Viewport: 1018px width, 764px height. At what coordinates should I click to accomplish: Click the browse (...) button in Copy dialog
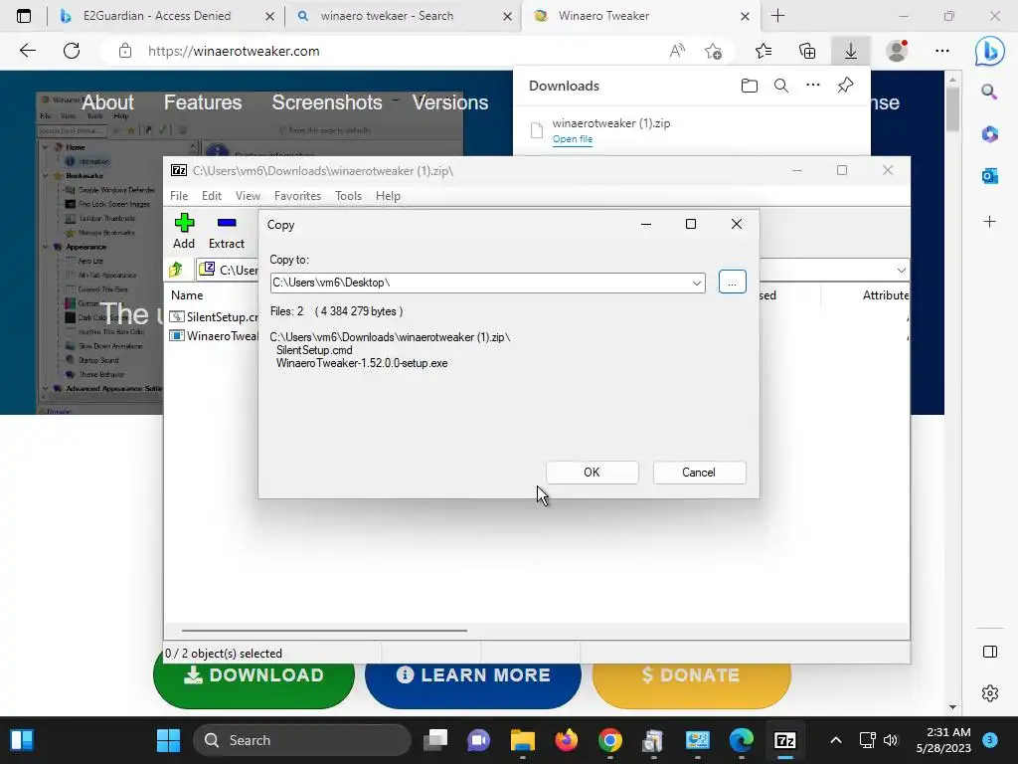[x=732, y=282]
